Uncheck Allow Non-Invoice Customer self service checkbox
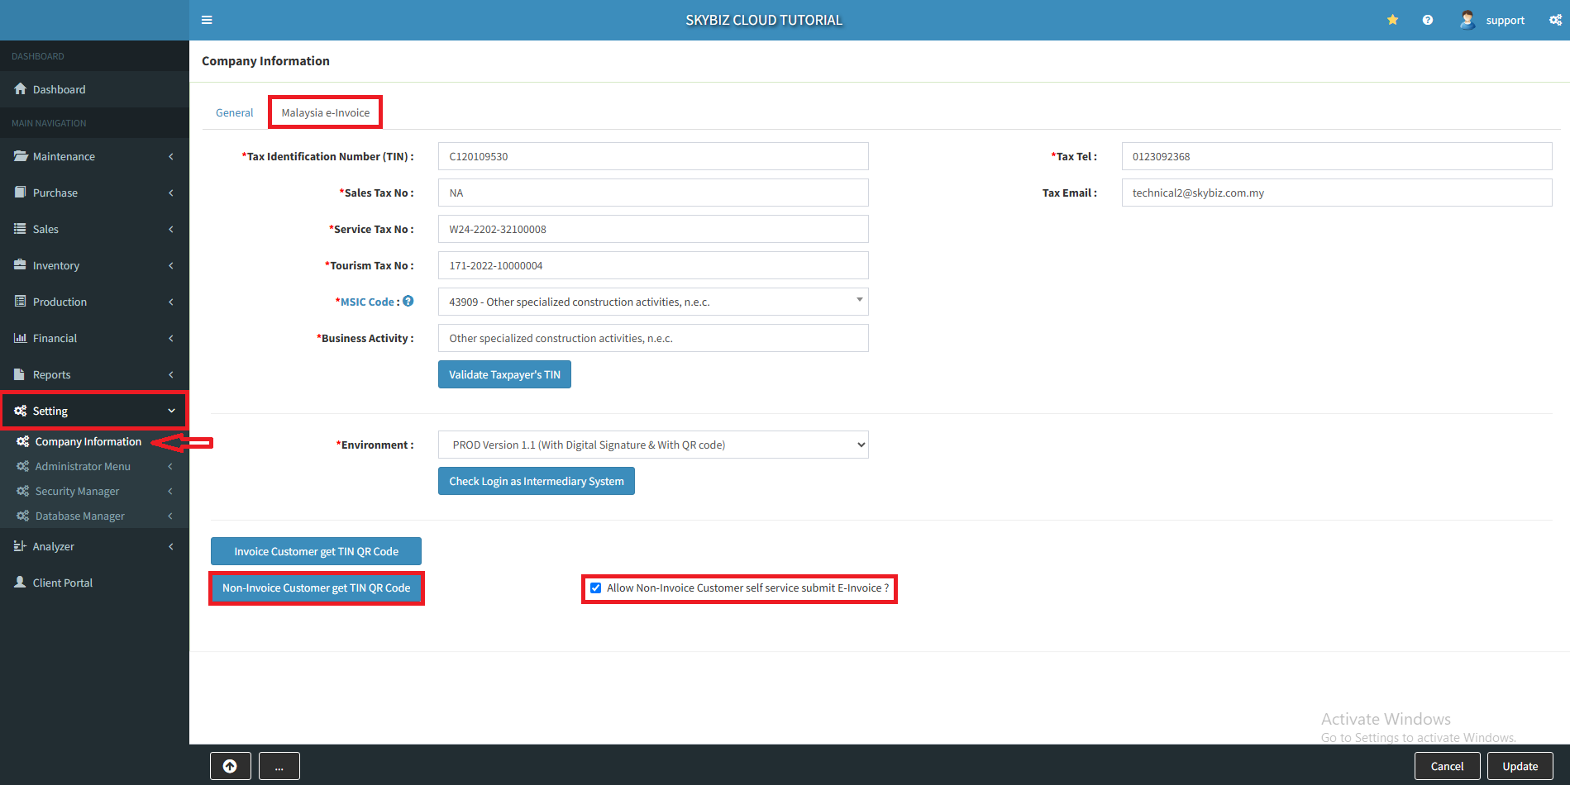1570x785 pixels. tap(595, 588)
